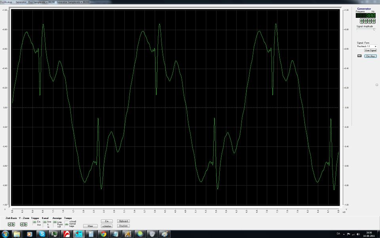The width and height of the screenshot is (380, 238).
Task: Open the Windows Start menu
Action: pyautogui.click(x=5, y=234)
